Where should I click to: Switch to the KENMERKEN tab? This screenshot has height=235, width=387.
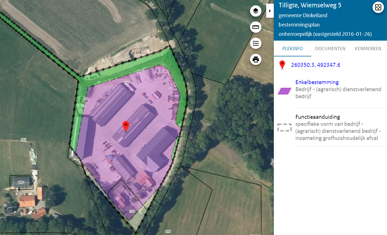pyautogui.click(x=368, y=49)
